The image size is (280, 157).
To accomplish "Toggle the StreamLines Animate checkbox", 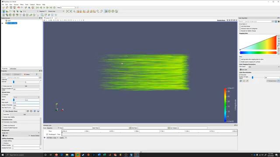I will point(3,95).
